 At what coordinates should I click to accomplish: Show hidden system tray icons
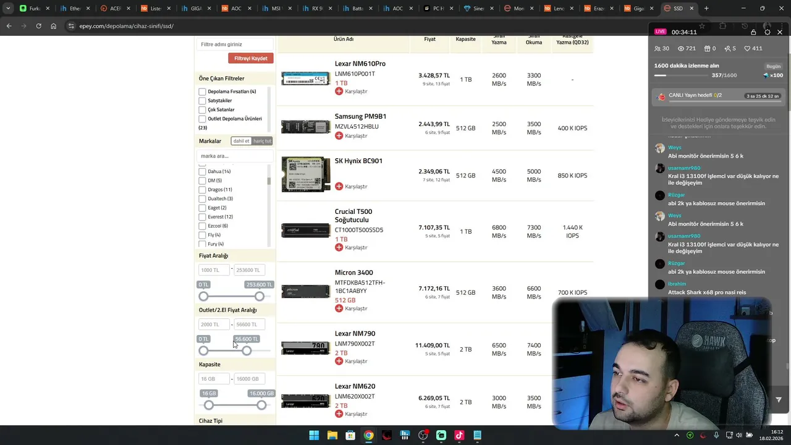[x=677, y=435]
